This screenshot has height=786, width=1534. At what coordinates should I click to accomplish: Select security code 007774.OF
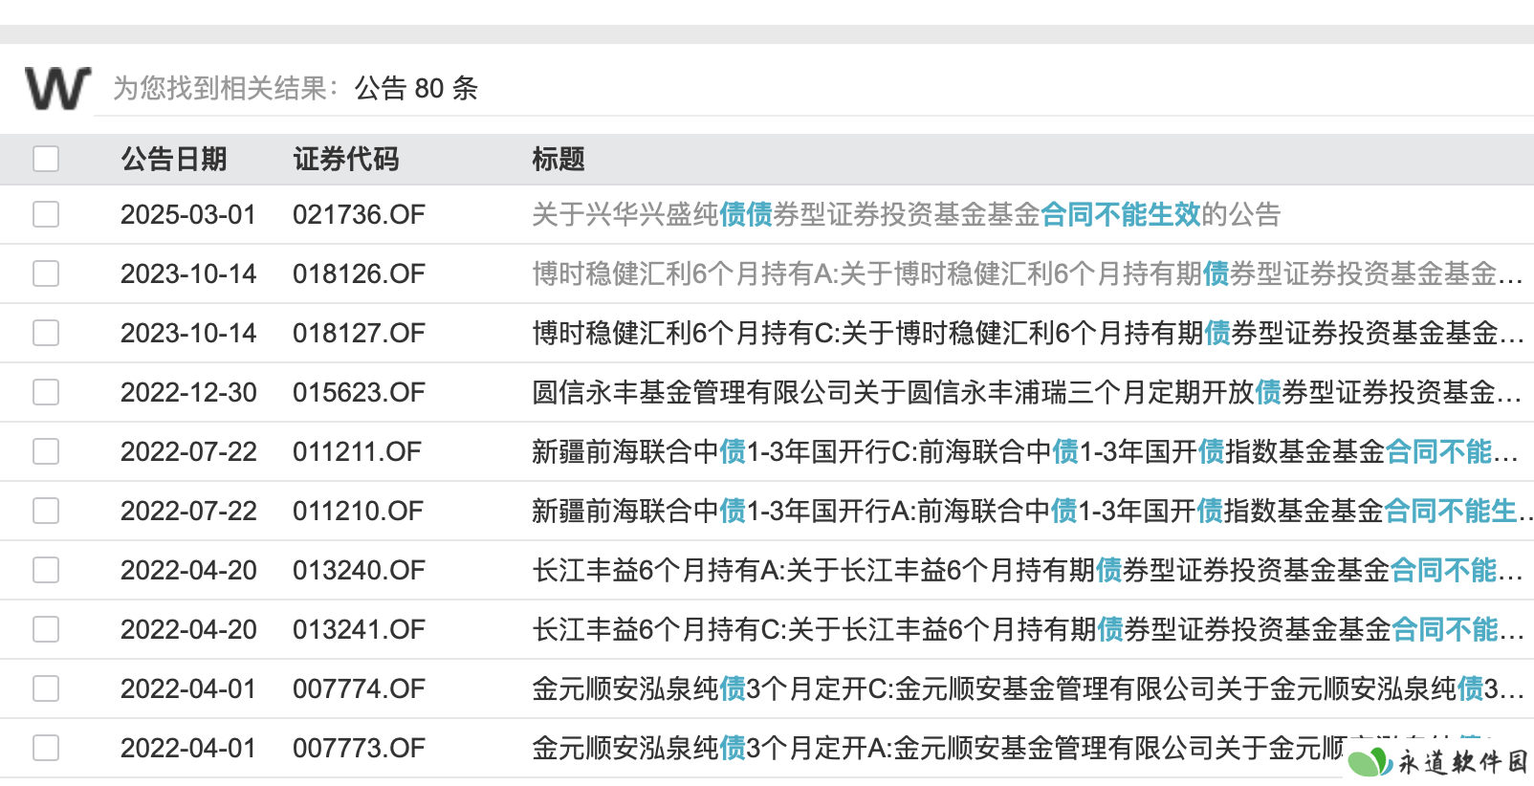[x=359, y=688]
